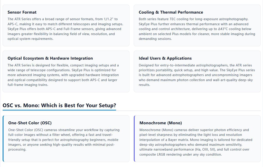Image resolution: width=263 pixels, height=167 pixels.
Task: Click the cooling description mentioning Δ43°C
Action: pyautogui.click(x=197, y=29)
